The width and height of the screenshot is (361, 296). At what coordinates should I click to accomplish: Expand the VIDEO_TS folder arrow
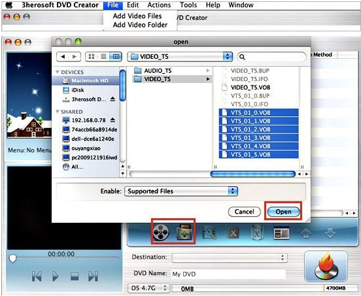pos(208,79)
